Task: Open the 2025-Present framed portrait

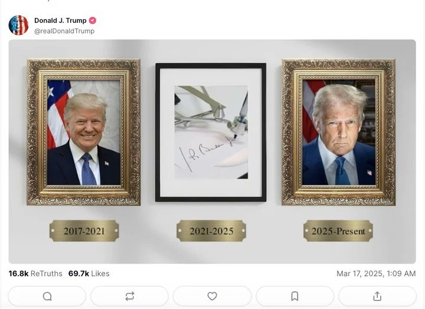Action: (339, 132)
